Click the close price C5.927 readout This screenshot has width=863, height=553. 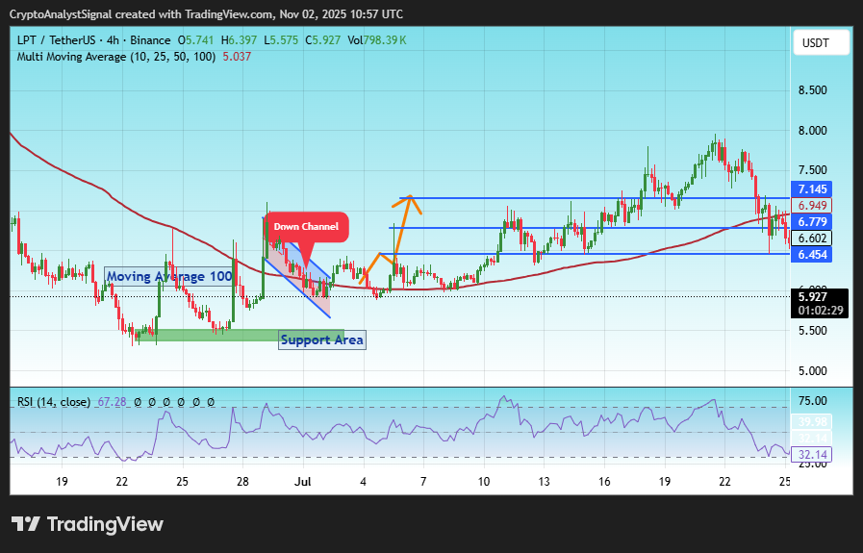tap(323, 40)
